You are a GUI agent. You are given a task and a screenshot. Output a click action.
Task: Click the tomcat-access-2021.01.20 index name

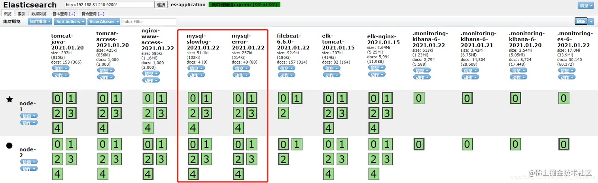click(113, 39)
